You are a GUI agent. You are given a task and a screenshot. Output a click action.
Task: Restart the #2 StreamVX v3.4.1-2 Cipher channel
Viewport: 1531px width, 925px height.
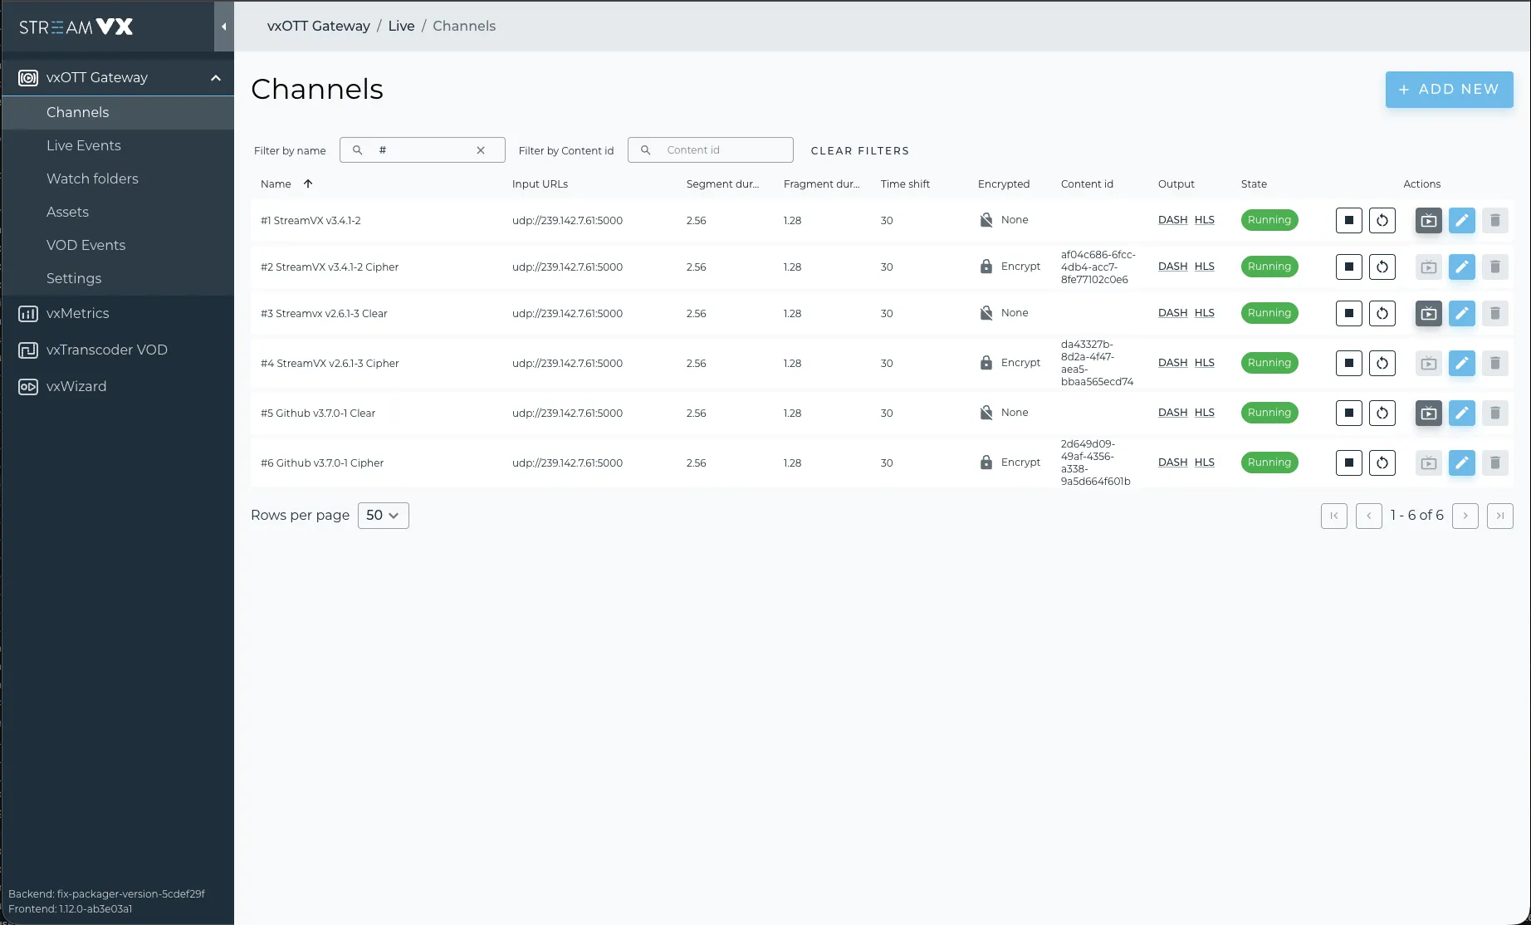1382,267
